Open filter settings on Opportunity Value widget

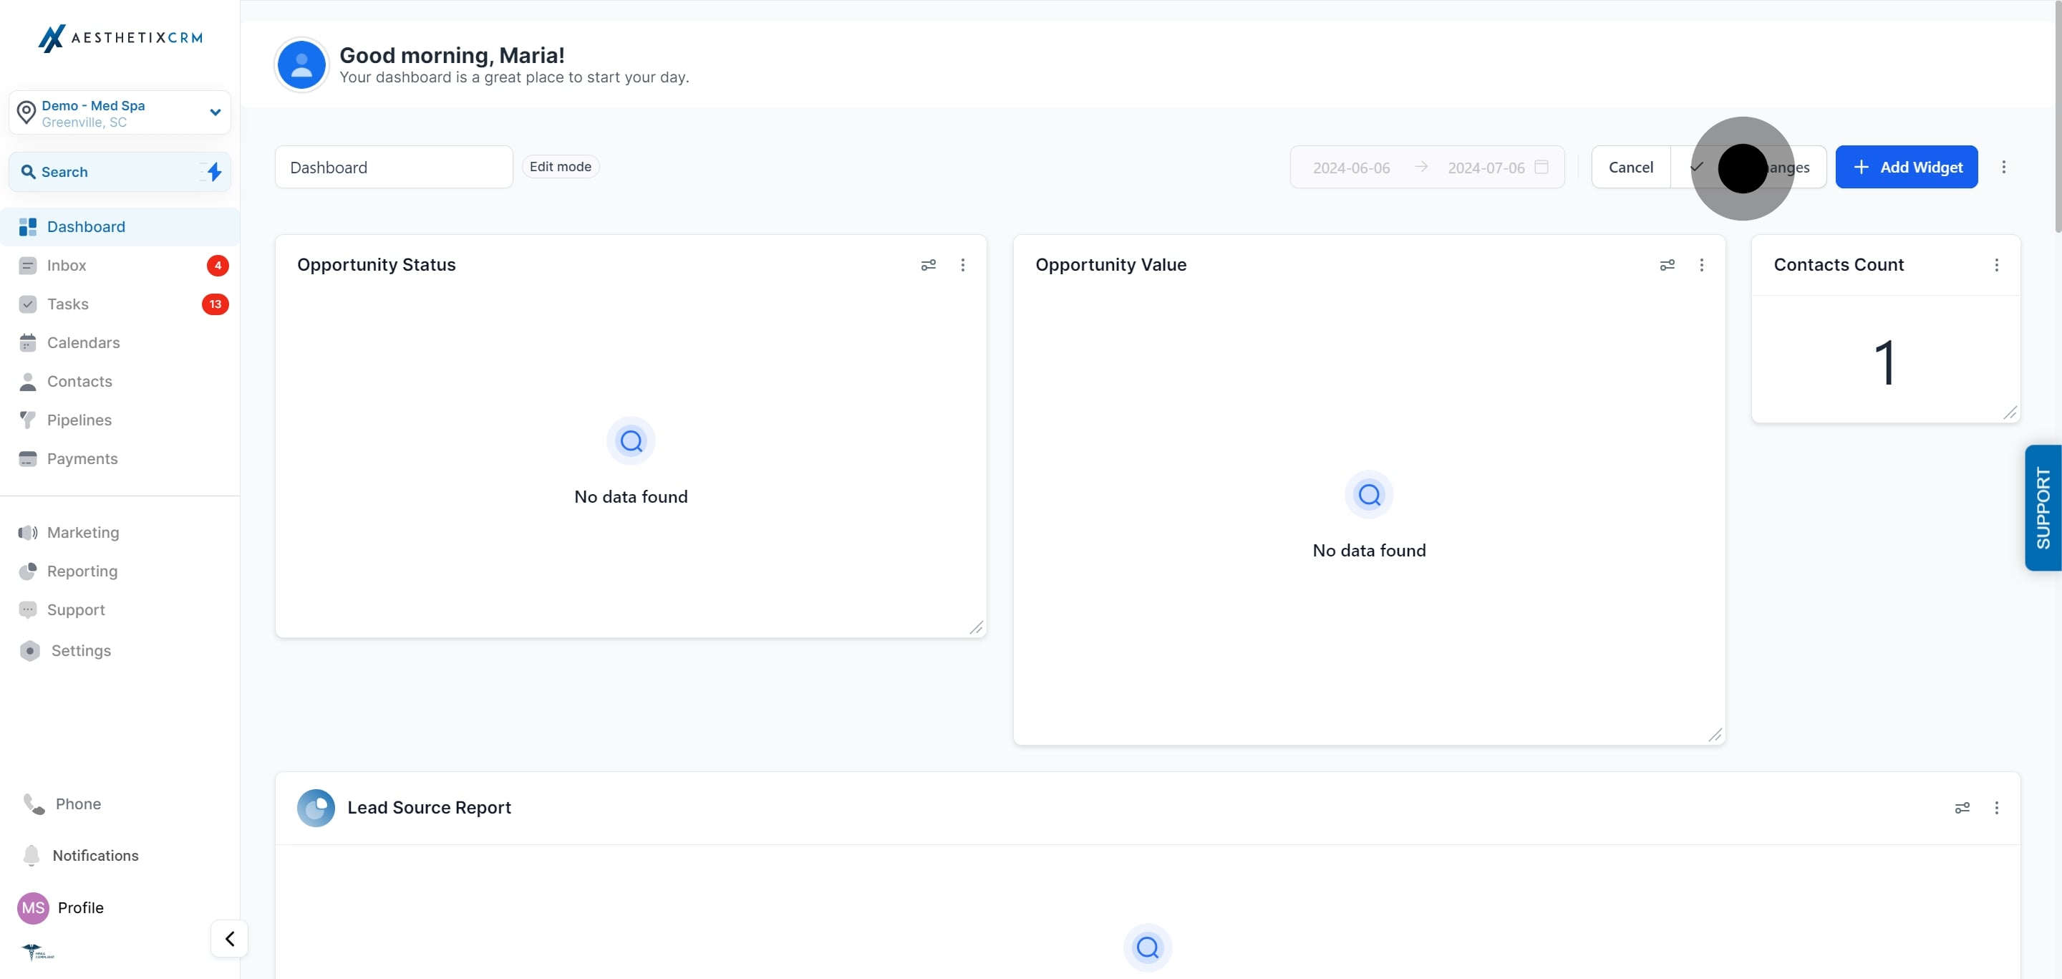point(1667,265)
